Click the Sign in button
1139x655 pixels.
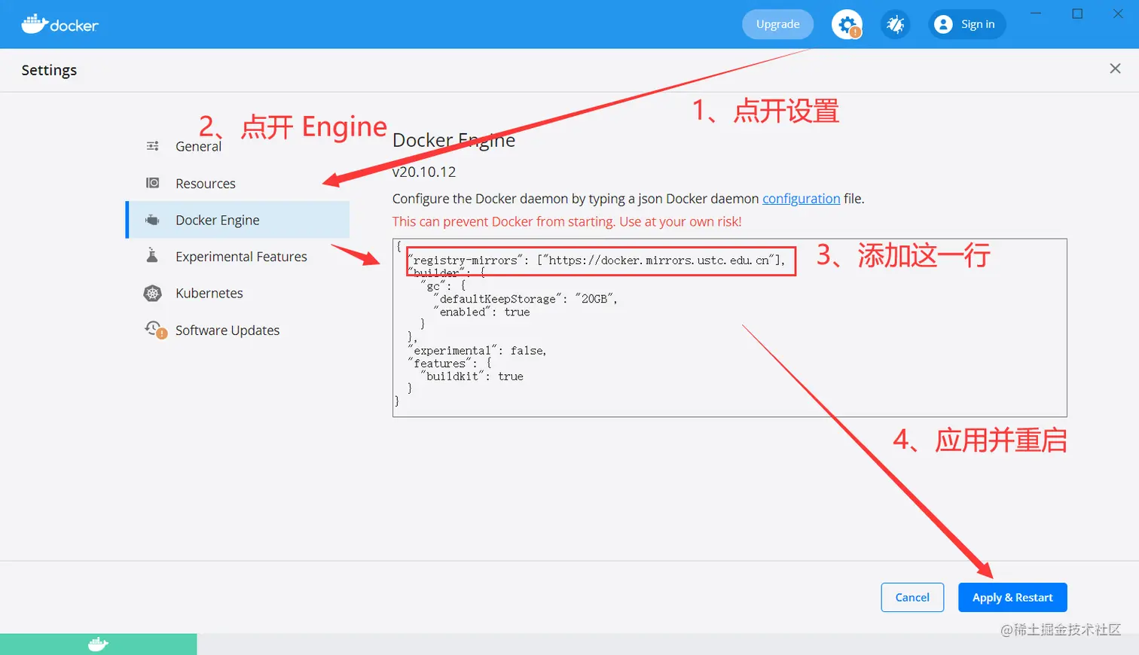[x=966, y=24]
